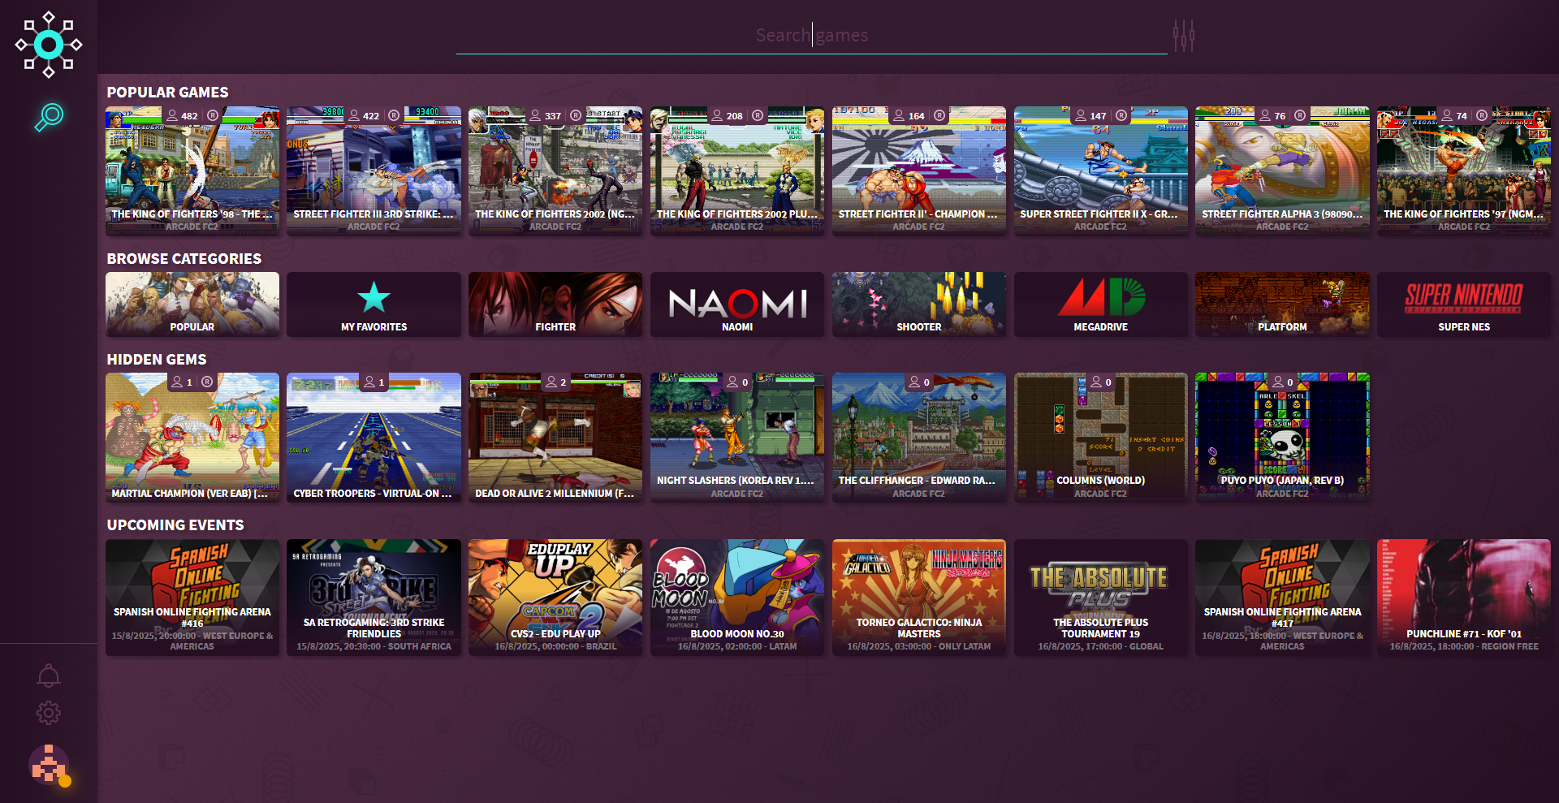Select Cyber Troopers Virtual-On card
This screenshot has width=1559, height=803.
tap(374, 438)
